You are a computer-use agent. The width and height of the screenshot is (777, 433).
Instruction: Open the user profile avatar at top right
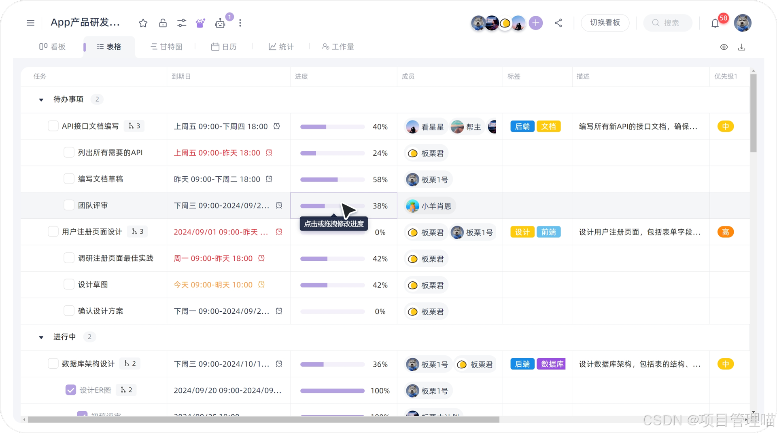743,23
